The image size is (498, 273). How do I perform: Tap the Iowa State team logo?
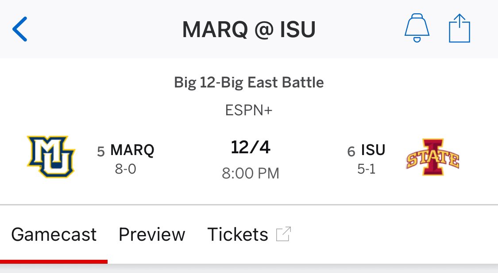click(432, 157)
